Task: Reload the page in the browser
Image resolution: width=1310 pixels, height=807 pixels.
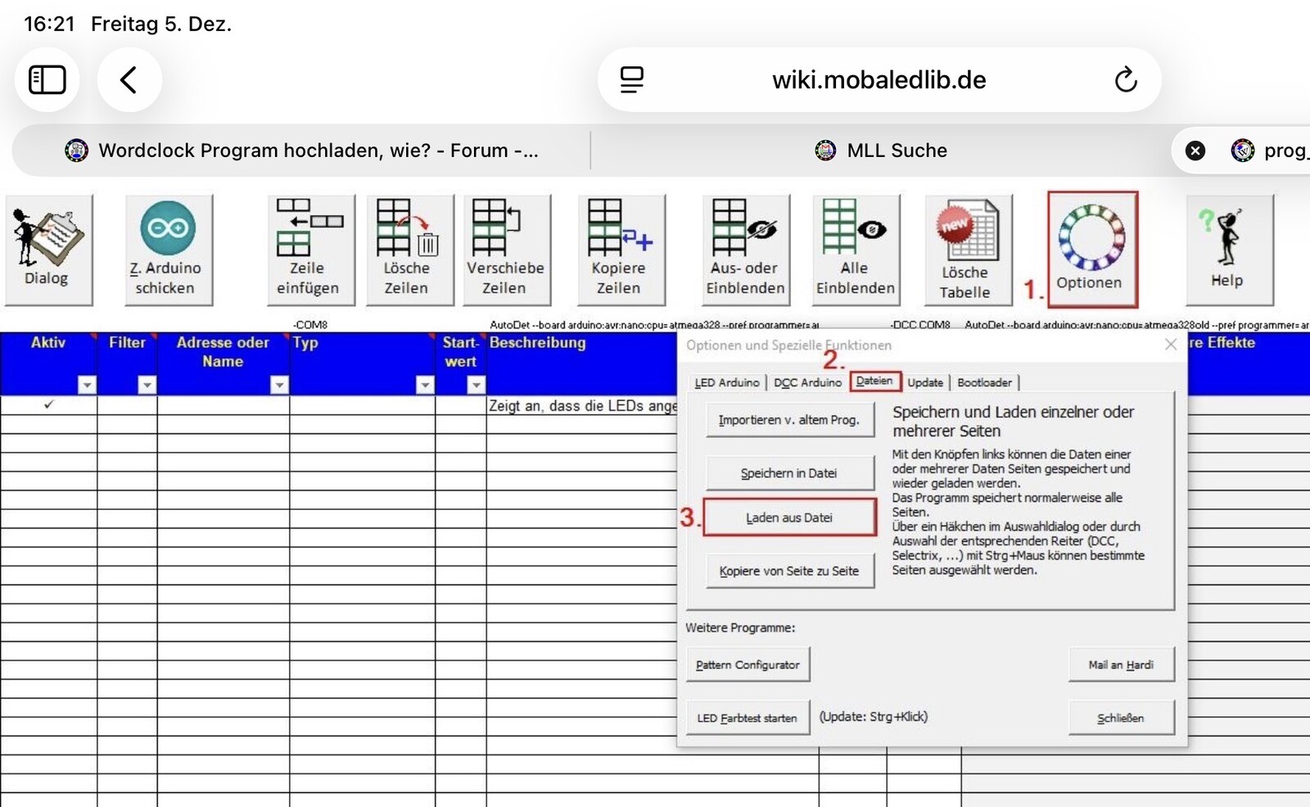Action: pos(1126,80)
